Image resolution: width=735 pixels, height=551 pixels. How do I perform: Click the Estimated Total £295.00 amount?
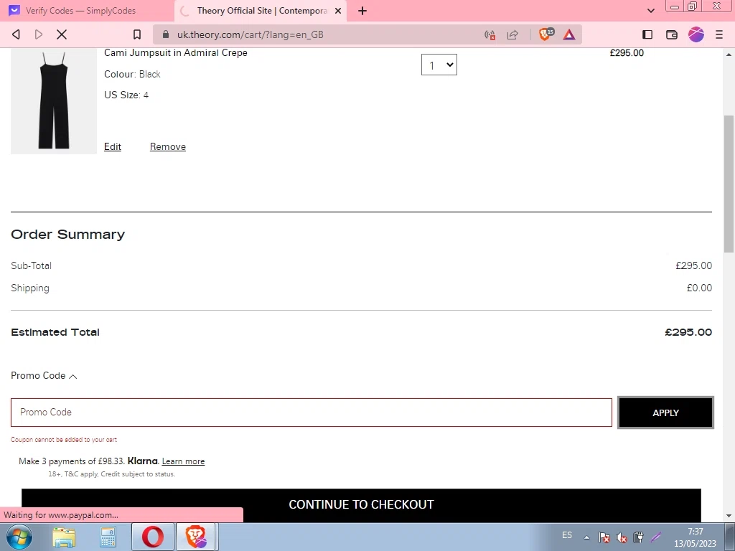tap(688, 332)
